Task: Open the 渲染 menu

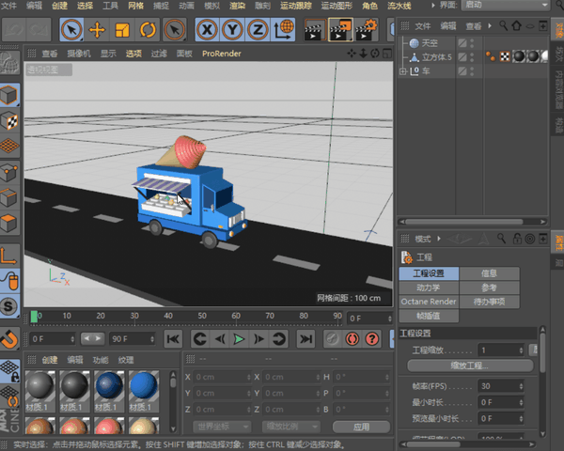Action: tap(238, 6)
